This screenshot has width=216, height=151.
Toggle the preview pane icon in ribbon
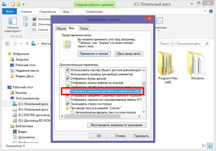(x=25, y=18)
